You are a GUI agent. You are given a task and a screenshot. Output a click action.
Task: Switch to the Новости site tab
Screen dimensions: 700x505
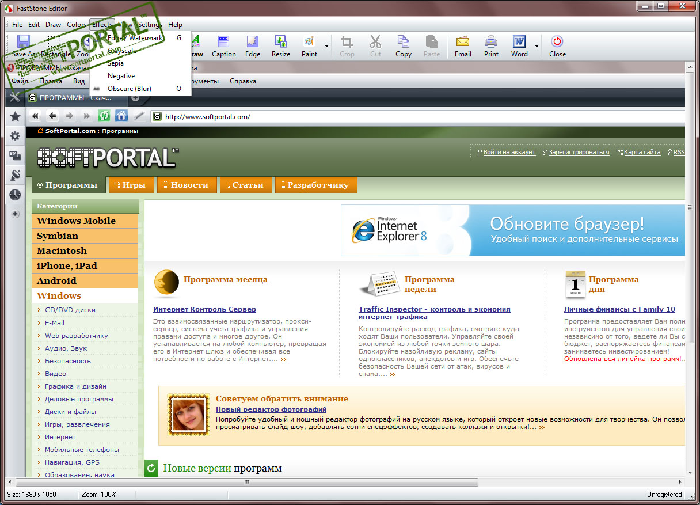(x=187, y=185)
